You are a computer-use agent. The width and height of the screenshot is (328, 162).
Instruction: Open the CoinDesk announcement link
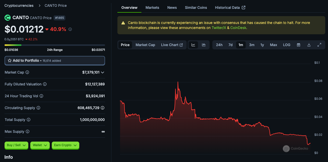[238, 28]
